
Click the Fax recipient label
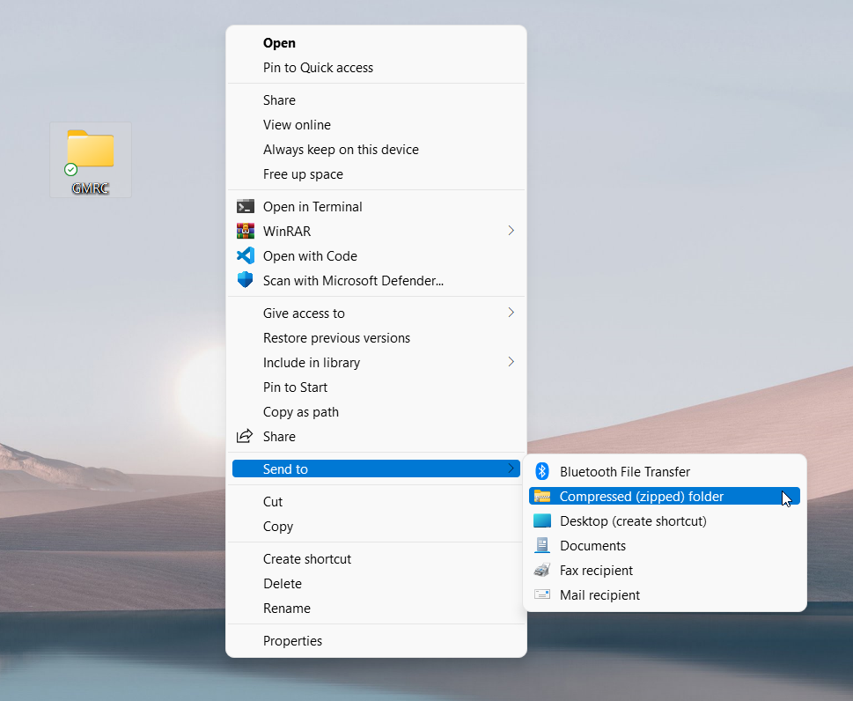click(596, 571)
